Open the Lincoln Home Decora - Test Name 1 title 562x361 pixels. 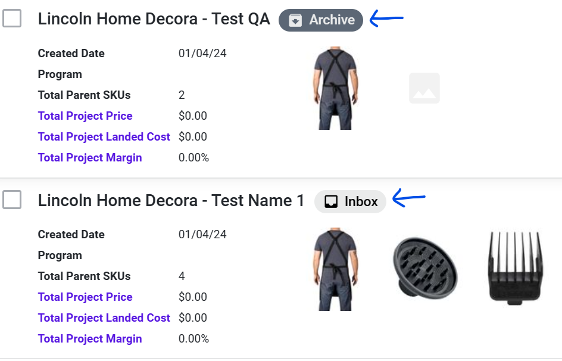pos(171,200)
